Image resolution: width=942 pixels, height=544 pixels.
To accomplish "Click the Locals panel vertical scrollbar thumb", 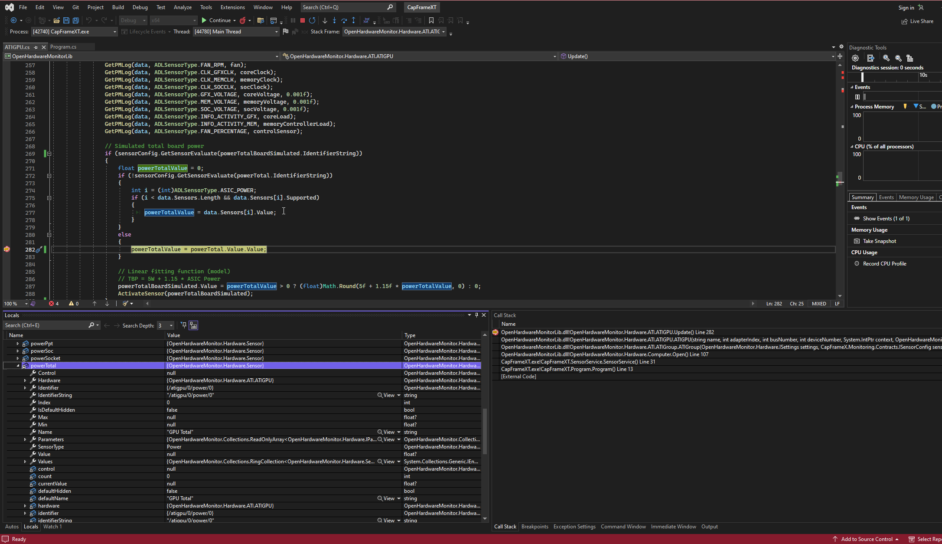I will click(x=485, y=432).
